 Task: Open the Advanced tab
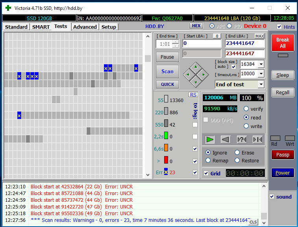85,27
